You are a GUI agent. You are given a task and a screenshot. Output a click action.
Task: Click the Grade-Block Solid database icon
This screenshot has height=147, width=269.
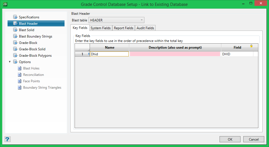tap(15, 49)
